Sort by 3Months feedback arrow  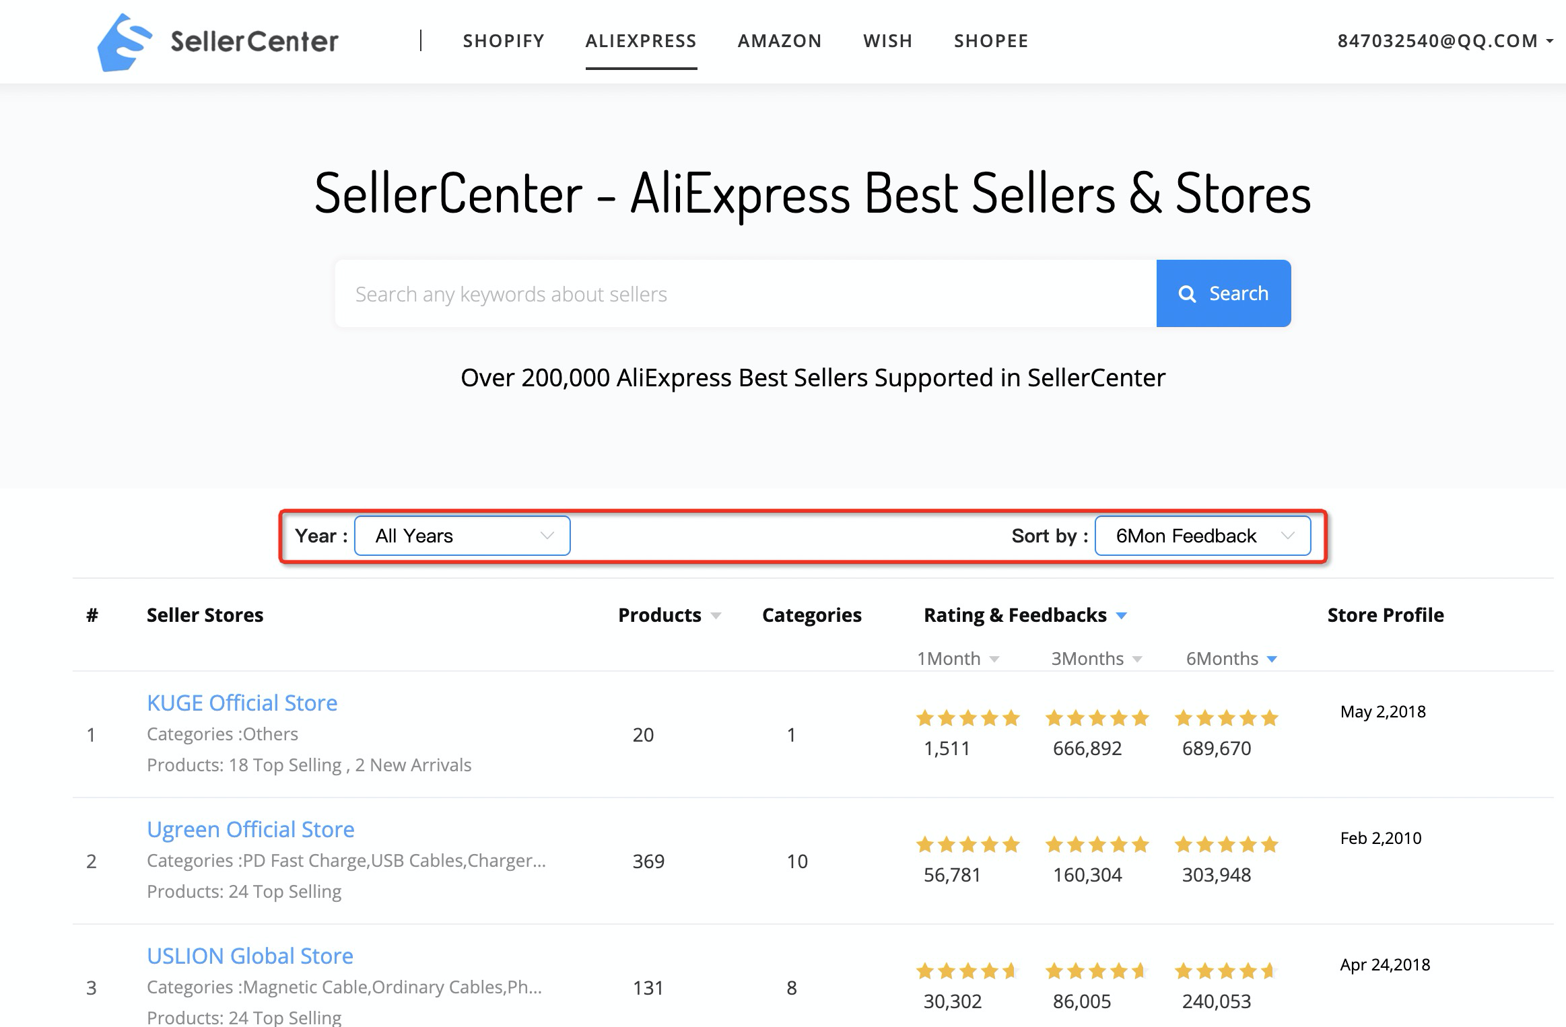(x=1137, y=660)
